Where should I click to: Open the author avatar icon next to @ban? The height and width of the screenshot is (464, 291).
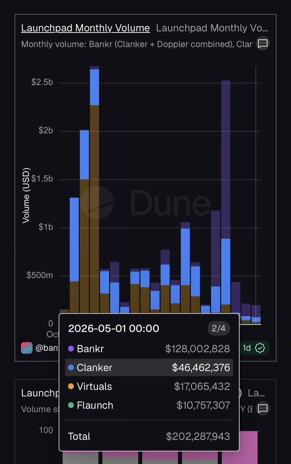27,348
